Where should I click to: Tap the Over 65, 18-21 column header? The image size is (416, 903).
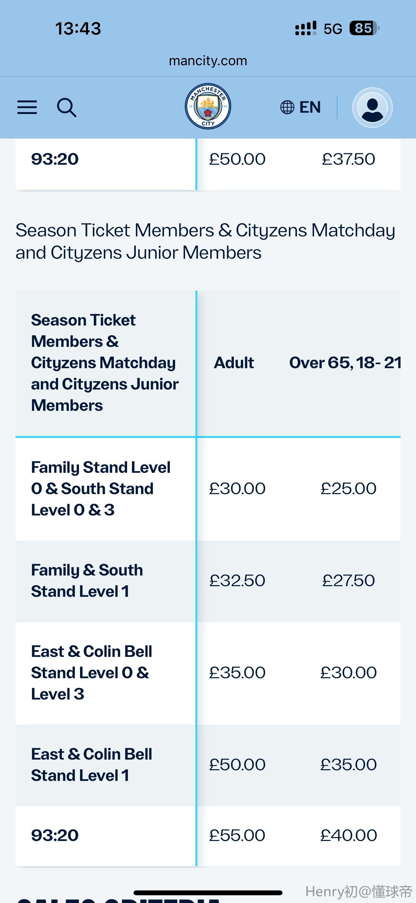tap(345, 363)
